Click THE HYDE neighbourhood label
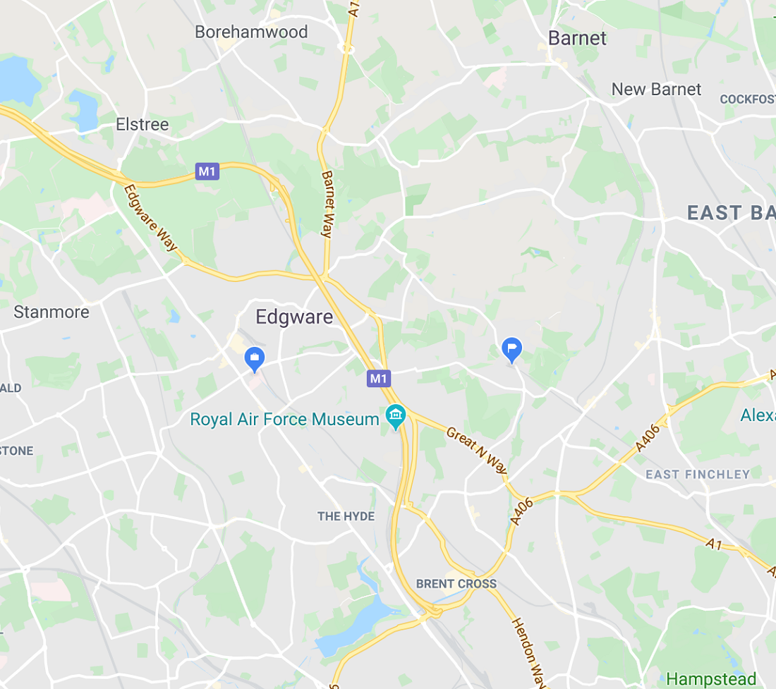Screen dimensions: 776x689 346,516
